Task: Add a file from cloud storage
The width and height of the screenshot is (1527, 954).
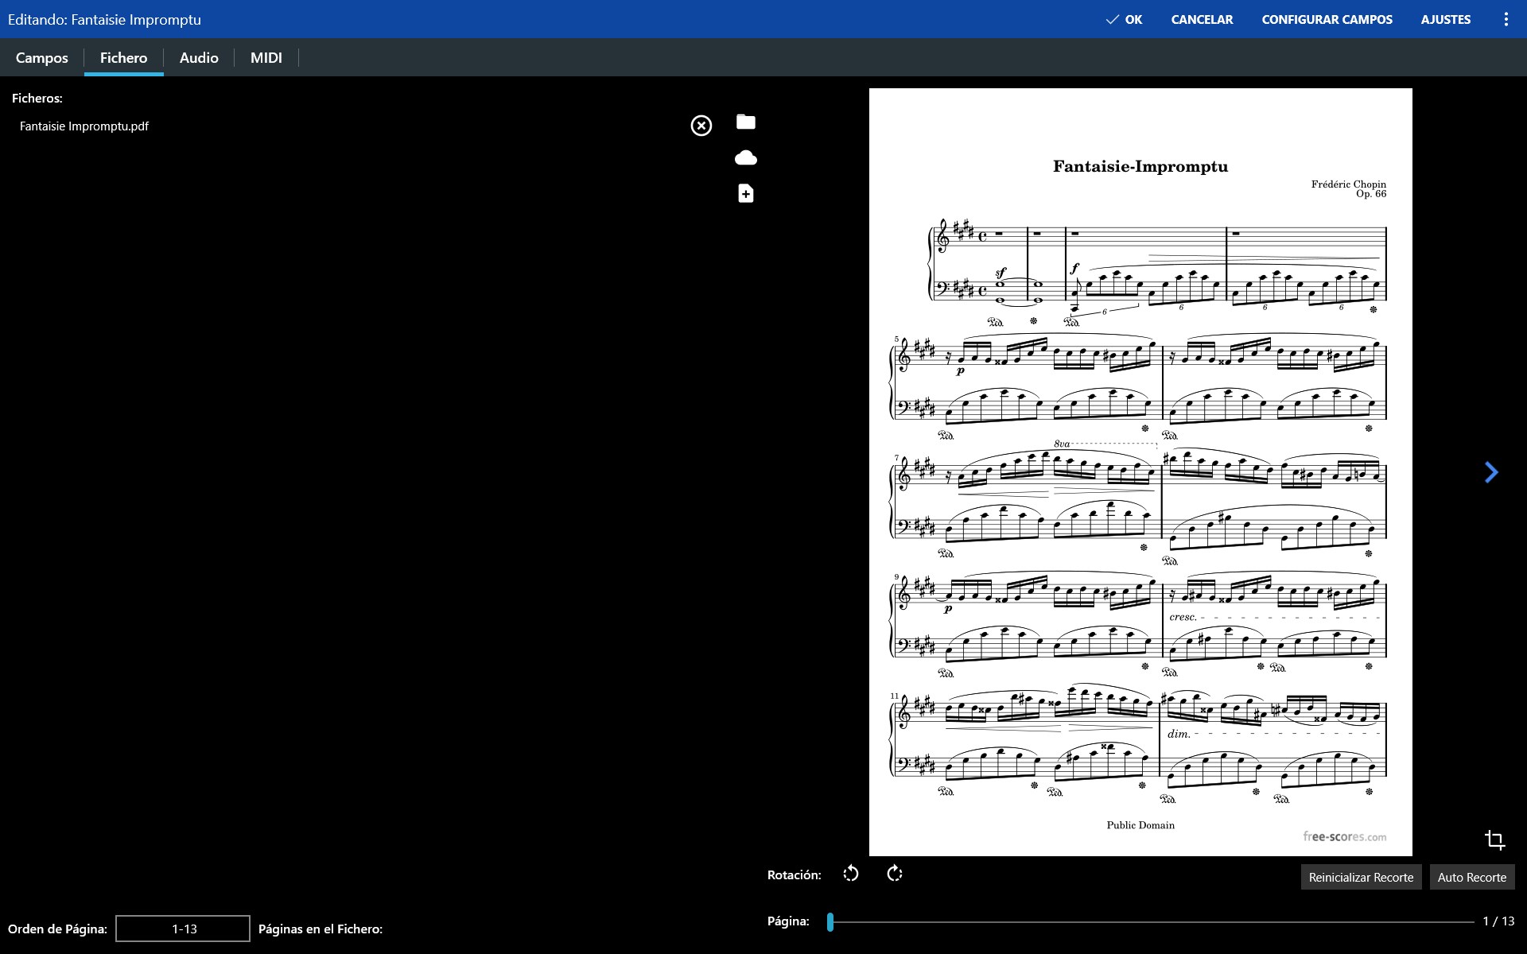Action: [x=745, y=157]
